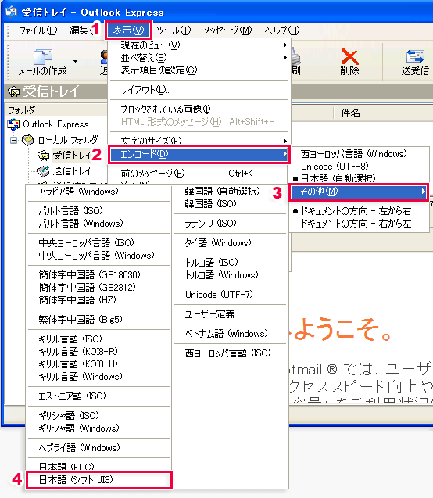The image size is (433, 498).
Task: Select 韓国語 (ISO) encoding
Action: [230, 203]
